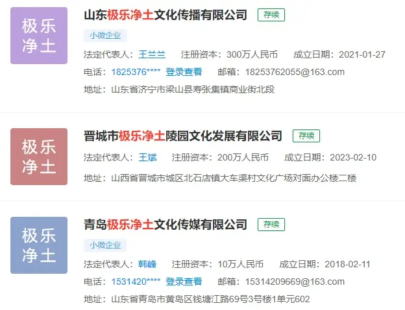Click phone number 1531420****

click(136, 282)
